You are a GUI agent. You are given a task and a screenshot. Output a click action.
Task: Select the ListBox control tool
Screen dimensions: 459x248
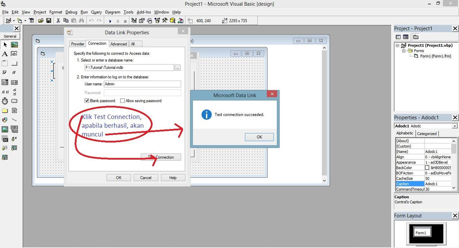pyautogui.click(x=14, y=82)
